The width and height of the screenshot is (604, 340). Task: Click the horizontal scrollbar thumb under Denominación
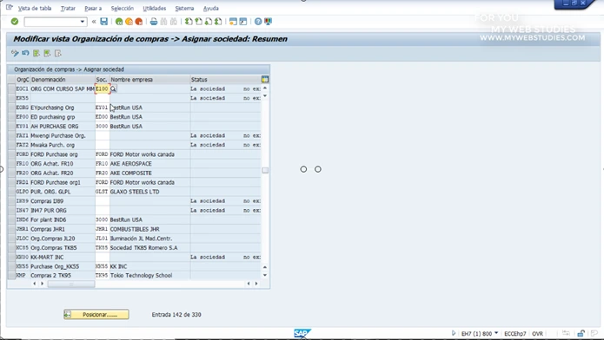pos(71,284)
